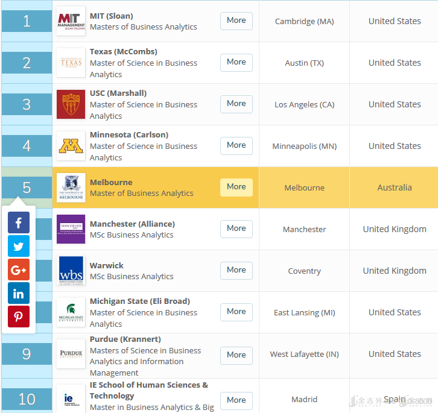Open the IE school logo

71,399
